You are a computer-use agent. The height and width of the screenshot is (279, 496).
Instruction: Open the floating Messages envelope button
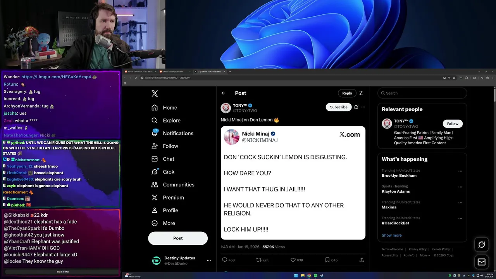tap(482, 262)
